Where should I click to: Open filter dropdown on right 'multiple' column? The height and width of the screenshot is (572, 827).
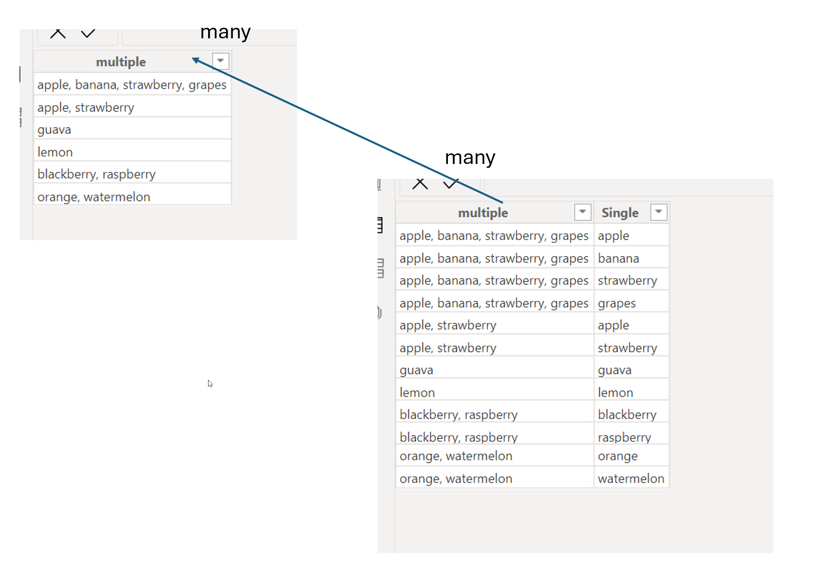coord(582,212)
